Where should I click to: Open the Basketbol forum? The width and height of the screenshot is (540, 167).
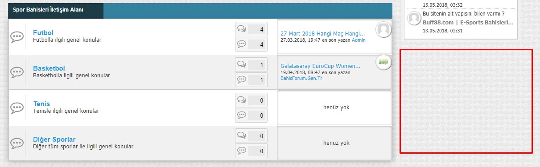coord(49,68)
